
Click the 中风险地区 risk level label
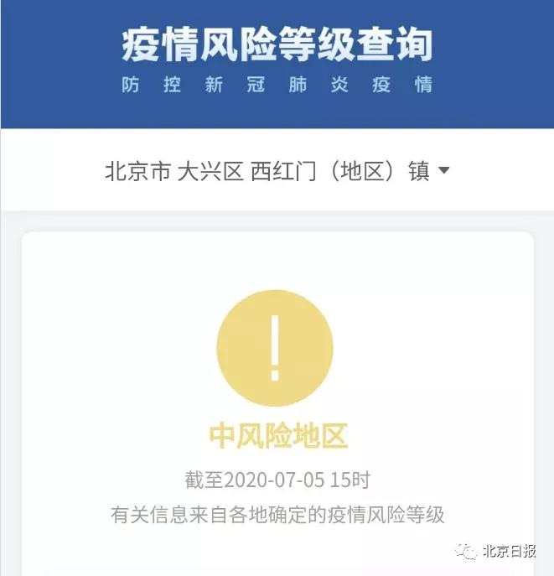click(x=278, y=436)
